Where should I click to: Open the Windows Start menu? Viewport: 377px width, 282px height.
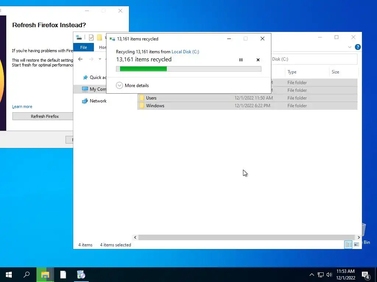(x=9, y=275)
